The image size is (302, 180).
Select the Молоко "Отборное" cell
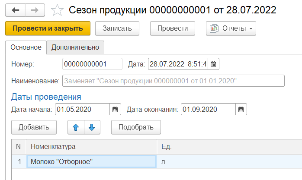pos(91,161)
